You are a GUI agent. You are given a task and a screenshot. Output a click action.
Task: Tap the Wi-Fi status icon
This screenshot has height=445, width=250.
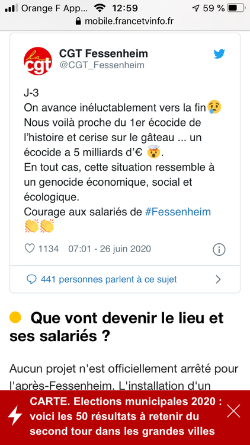100,8
